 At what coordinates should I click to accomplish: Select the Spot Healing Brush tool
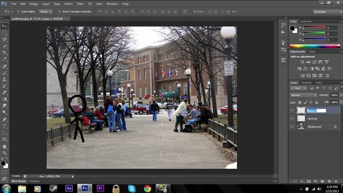click(5, 66)
